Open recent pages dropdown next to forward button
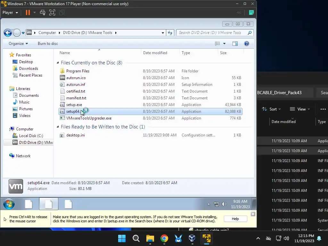328x246 pixels. click(x=23, y=33)
